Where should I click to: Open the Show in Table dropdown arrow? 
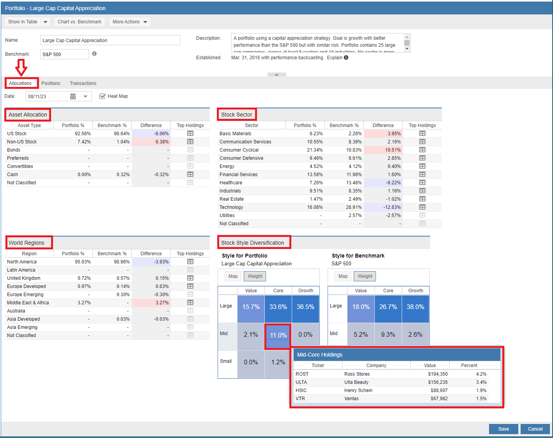[x=46, y=22]
